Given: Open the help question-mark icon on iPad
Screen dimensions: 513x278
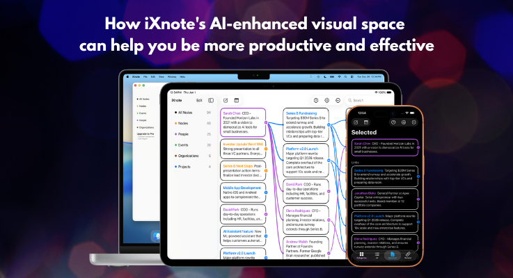Looking at the screenshot, I should [316, 100].
